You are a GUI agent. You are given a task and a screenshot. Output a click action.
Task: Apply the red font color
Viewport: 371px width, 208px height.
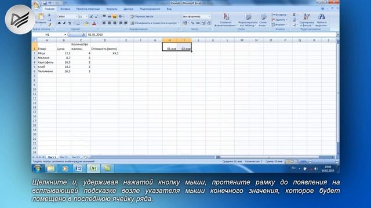tap(94, 23)
